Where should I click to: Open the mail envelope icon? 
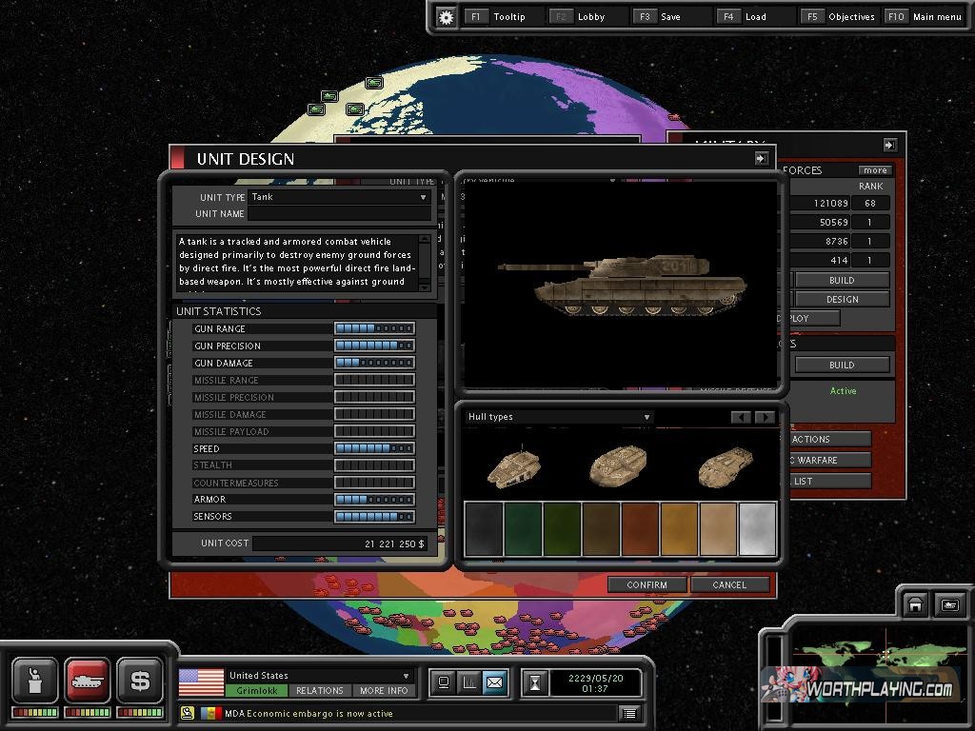(495, 682)
